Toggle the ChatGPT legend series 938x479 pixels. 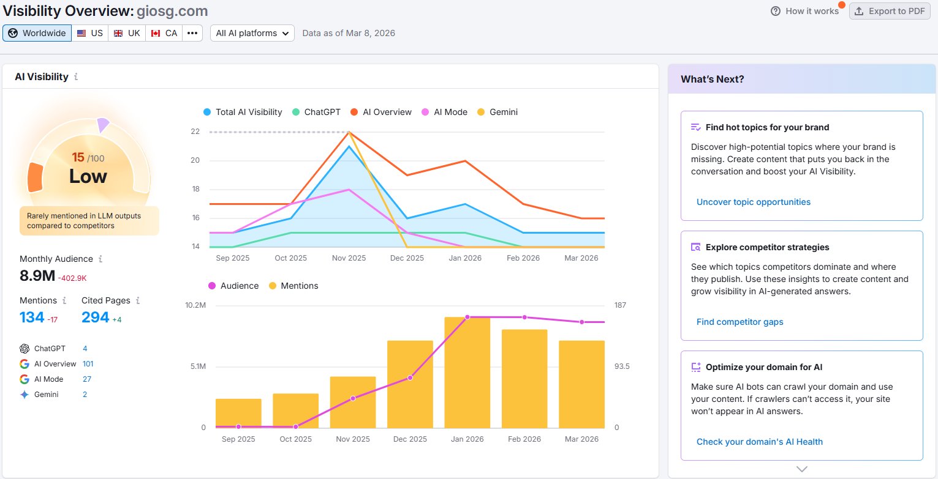point(316,112)
